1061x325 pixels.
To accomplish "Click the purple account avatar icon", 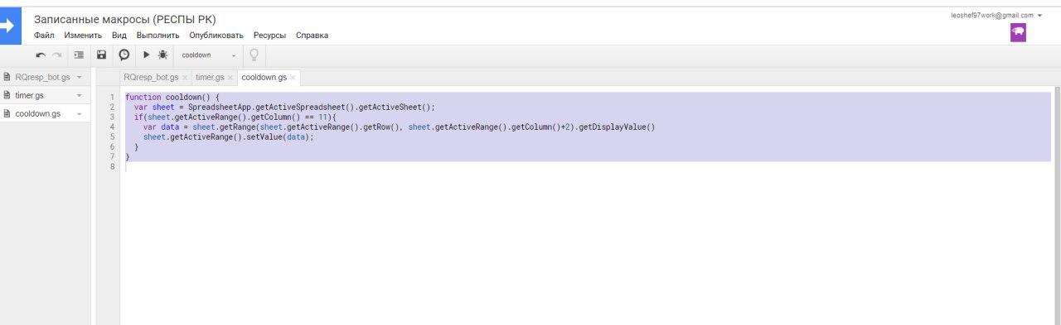I will click(1018, 32).
